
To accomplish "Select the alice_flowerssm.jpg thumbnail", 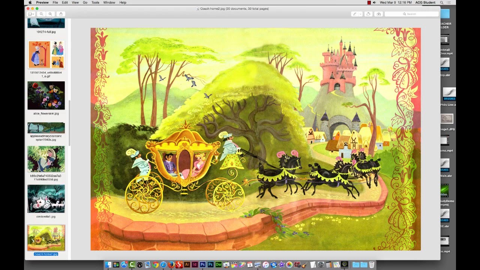I will [46, 95].
